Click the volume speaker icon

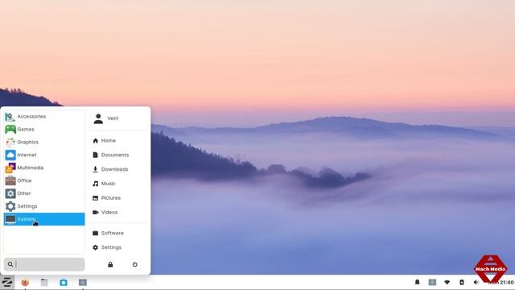(476, 282)
